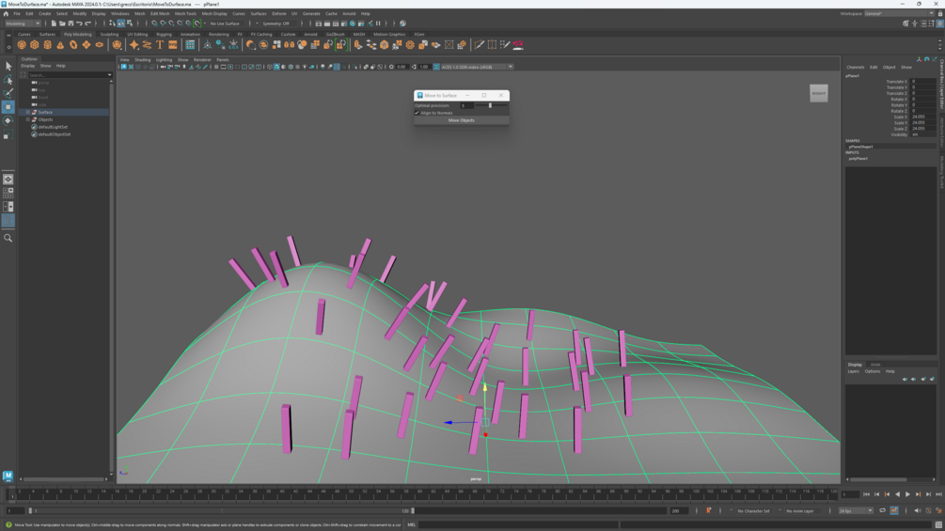
Task: Activate the Paint Selection tool
Action: coord(8,93)
